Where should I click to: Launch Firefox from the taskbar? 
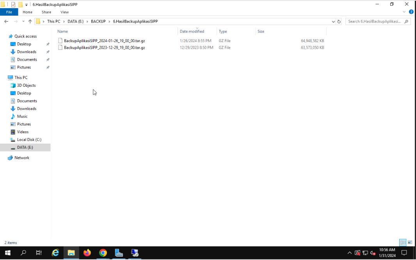[87, 253]
